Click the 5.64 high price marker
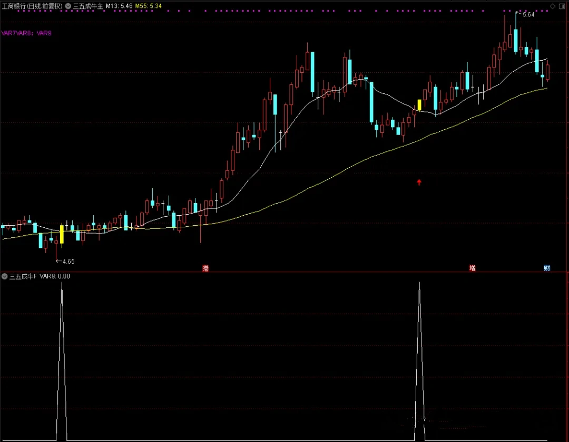Viewport: 569px width, 442px height. (527, 15)
